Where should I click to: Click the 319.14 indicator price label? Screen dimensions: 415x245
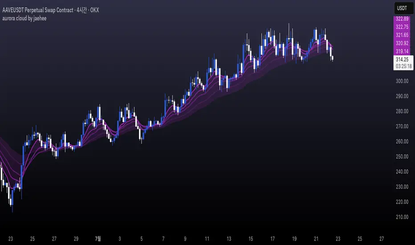tap(402, 51)
